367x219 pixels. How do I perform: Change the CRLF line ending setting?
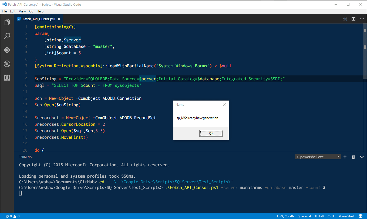pyautogui.click(x=331, y=216)
